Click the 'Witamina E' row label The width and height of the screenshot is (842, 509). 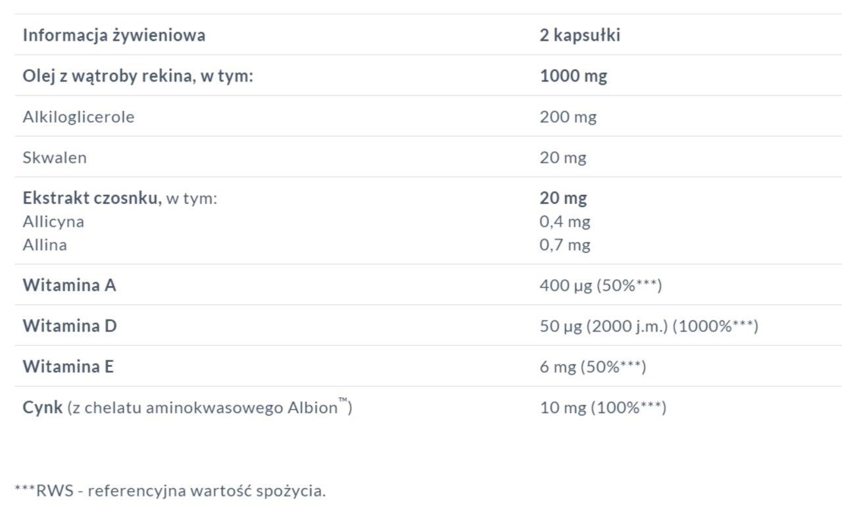click(68, 367)
